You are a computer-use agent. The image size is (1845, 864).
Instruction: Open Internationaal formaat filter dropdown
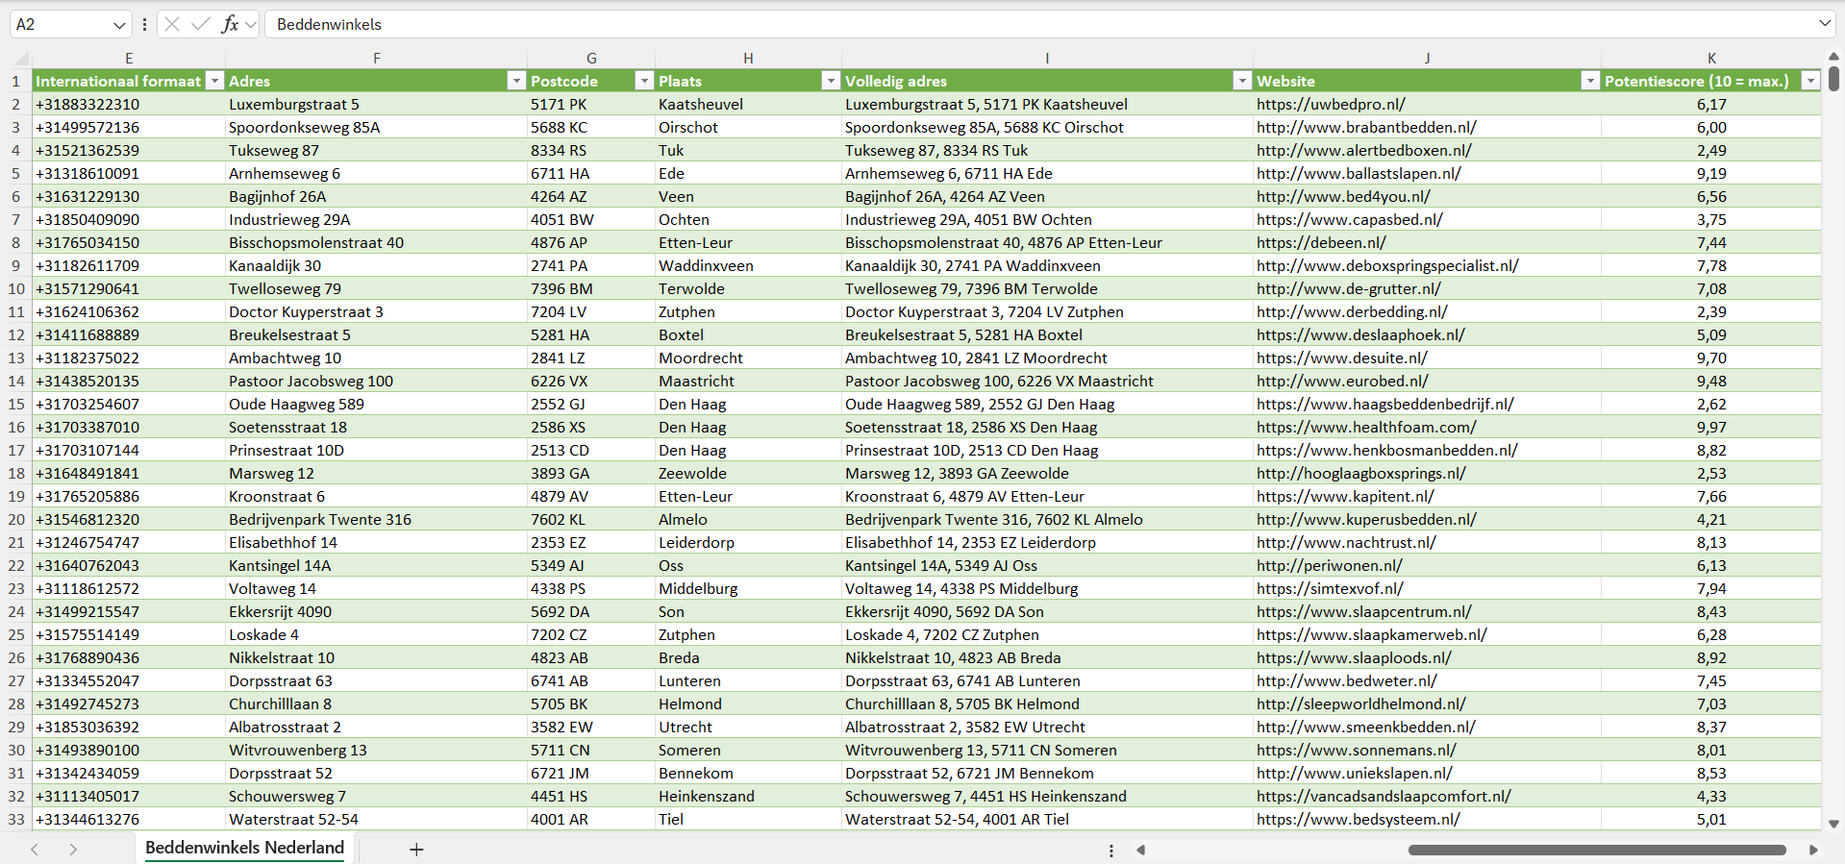[x=215, y=81]
